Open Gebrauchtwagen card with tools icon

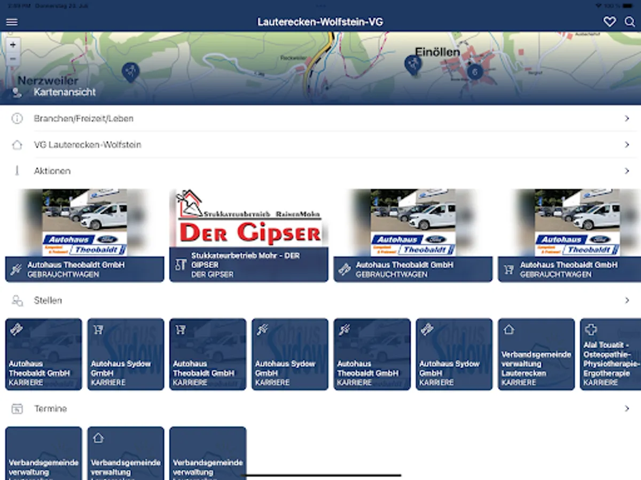coord(85,235)
